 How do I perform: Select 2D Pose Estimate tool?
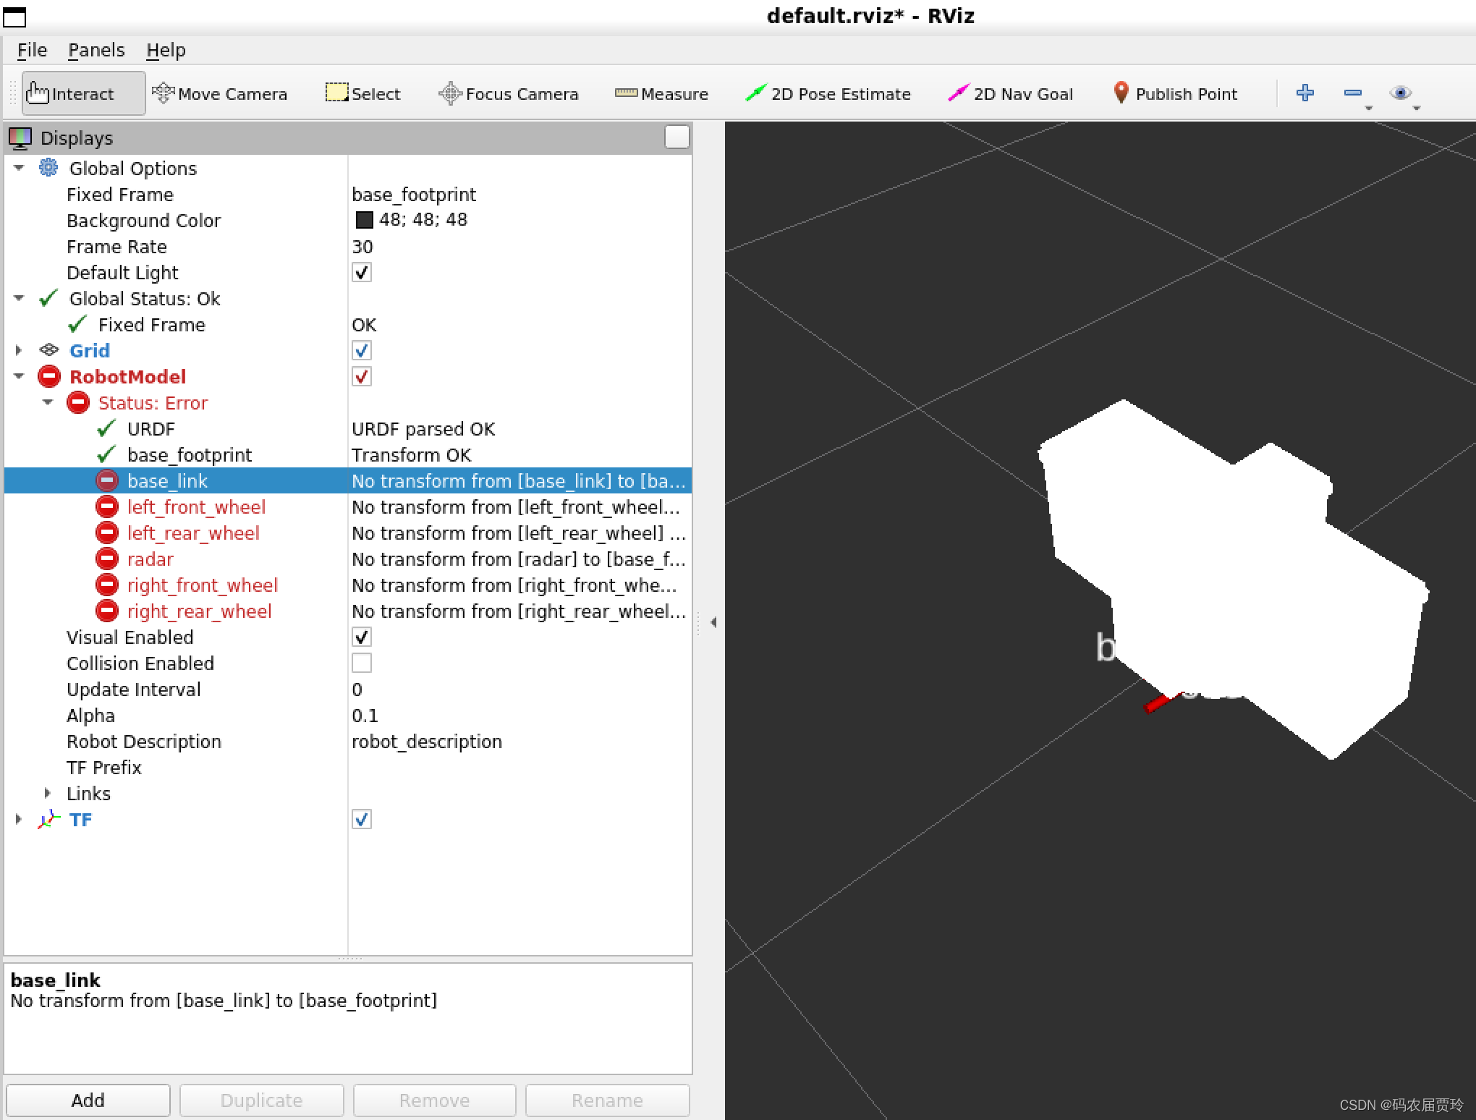click(x=828, y=93)
